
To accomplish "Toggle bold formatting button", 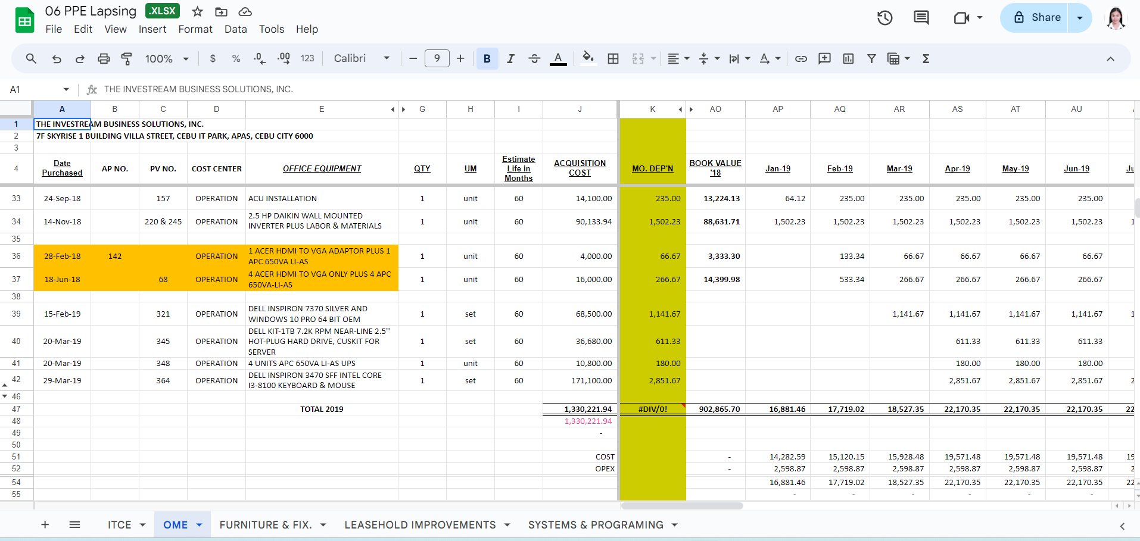I will (x=487, y=58).
